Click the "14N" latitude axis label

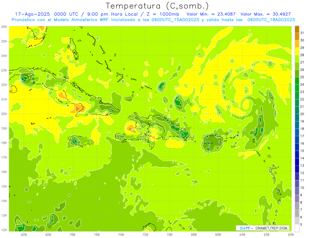click(4, 201)
